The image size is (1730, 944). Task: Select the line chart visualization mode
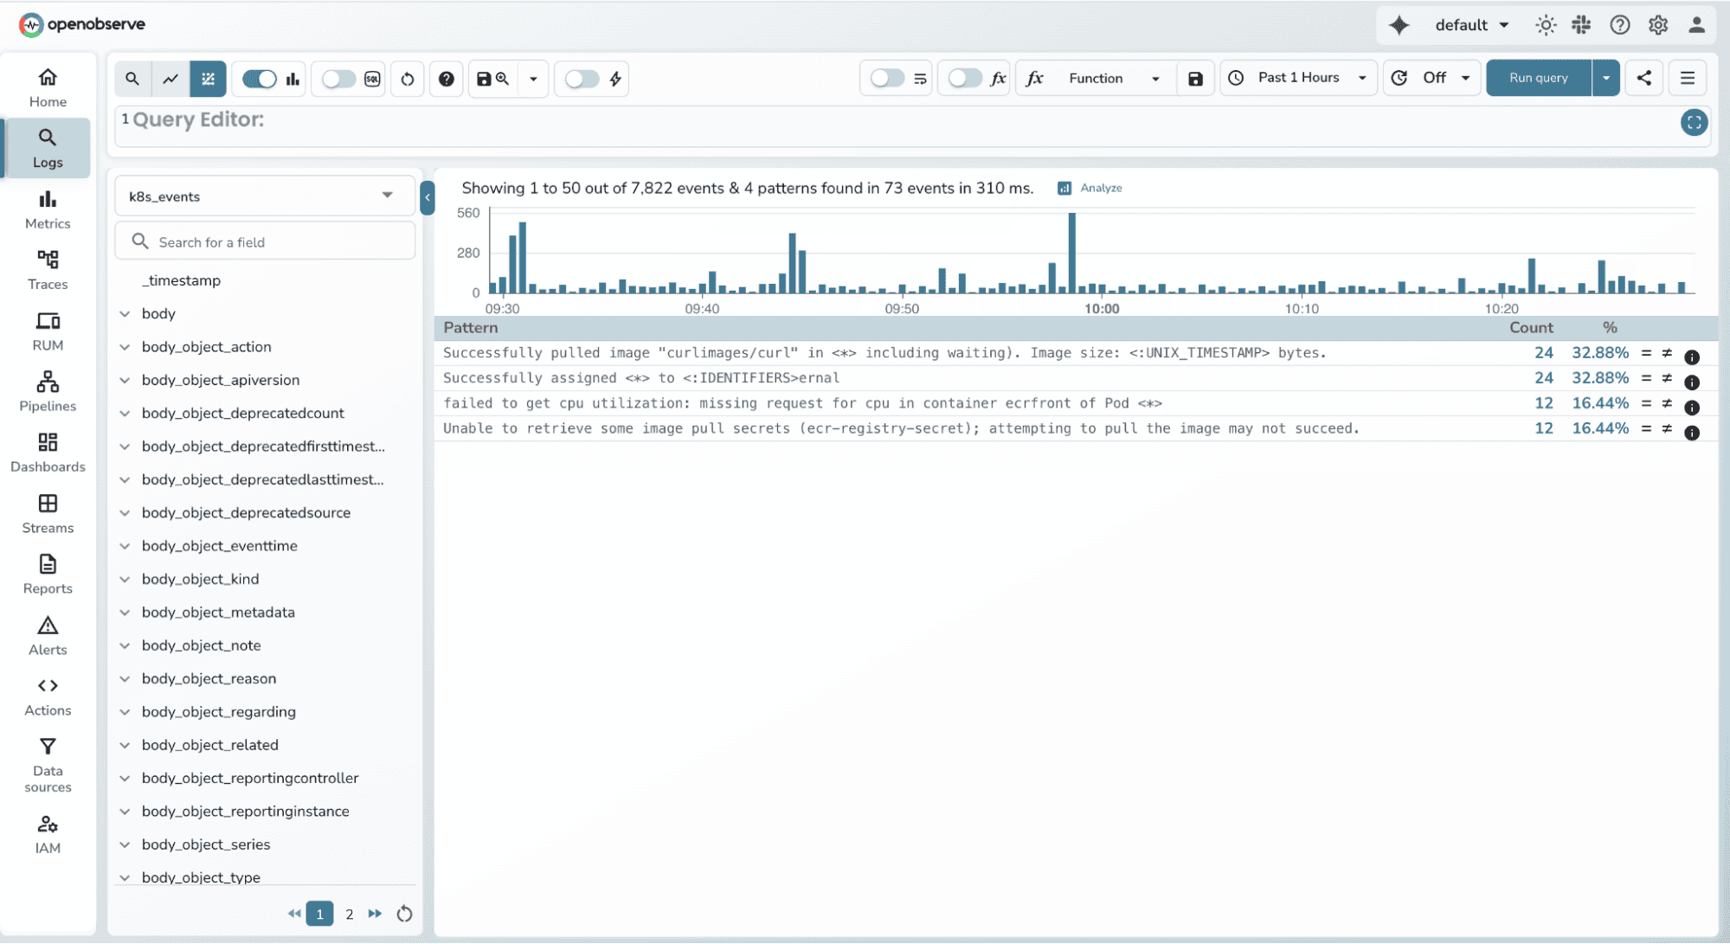pyautogui.click(x=170, y=79)
